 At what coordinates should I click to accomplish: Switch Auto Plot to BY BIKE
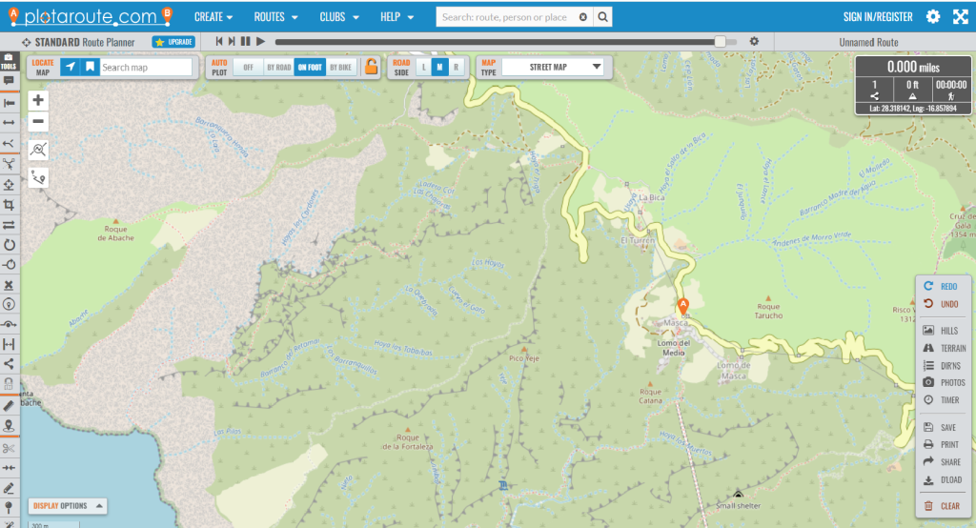340,68
